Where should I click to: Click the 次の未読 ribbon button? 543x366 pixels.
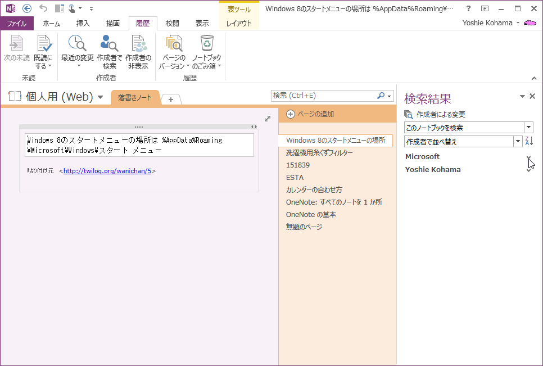click(x=17, y=48)
